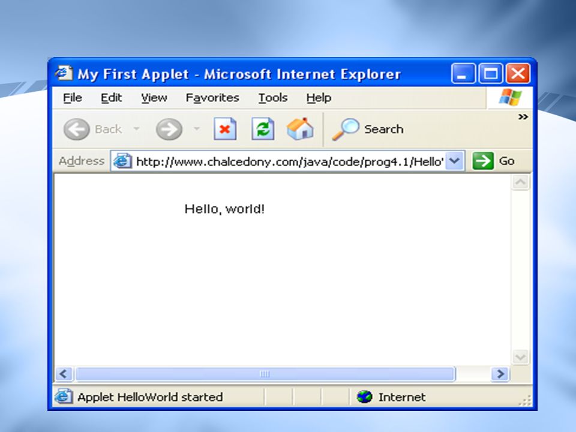Click the vertical scrollbar down arrow
Viewport: 576px width, 432px height.
tap(521, 356)
